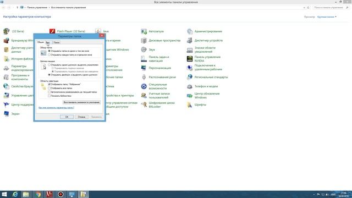
Task: Click the up arrow navigation button
Action: pos(17,8)
